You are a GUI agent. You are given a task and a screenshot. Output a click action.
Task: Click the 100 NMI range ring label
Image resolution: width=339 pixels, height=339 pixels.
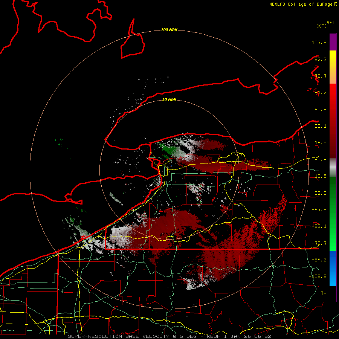169,30
